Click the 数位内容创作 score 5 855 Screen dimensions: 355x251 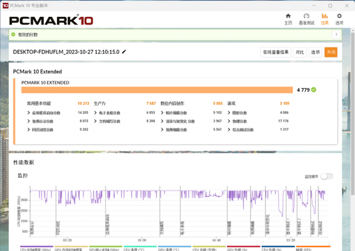coord(218,103)
